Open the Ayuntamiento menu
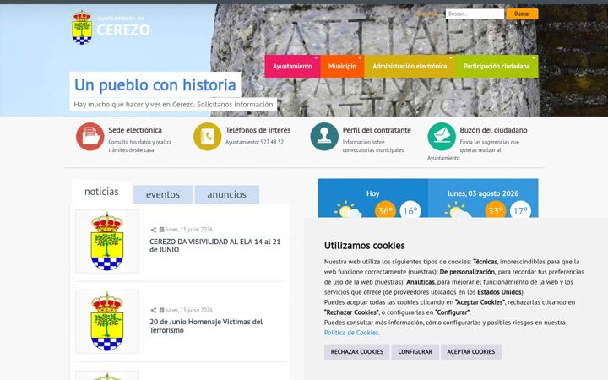Screen dimensions: 608x380 tap(292, 67)
